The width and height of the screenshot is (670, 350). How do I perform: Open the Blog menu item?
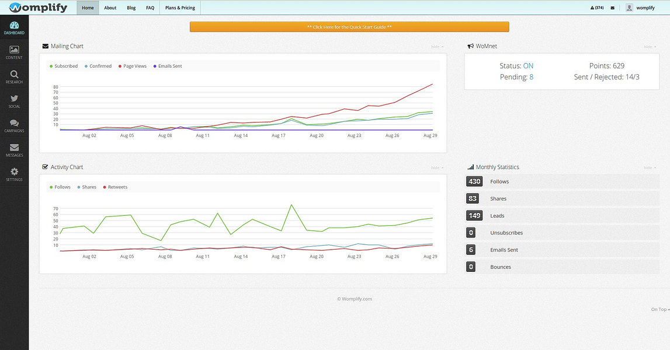click(131, 8)
